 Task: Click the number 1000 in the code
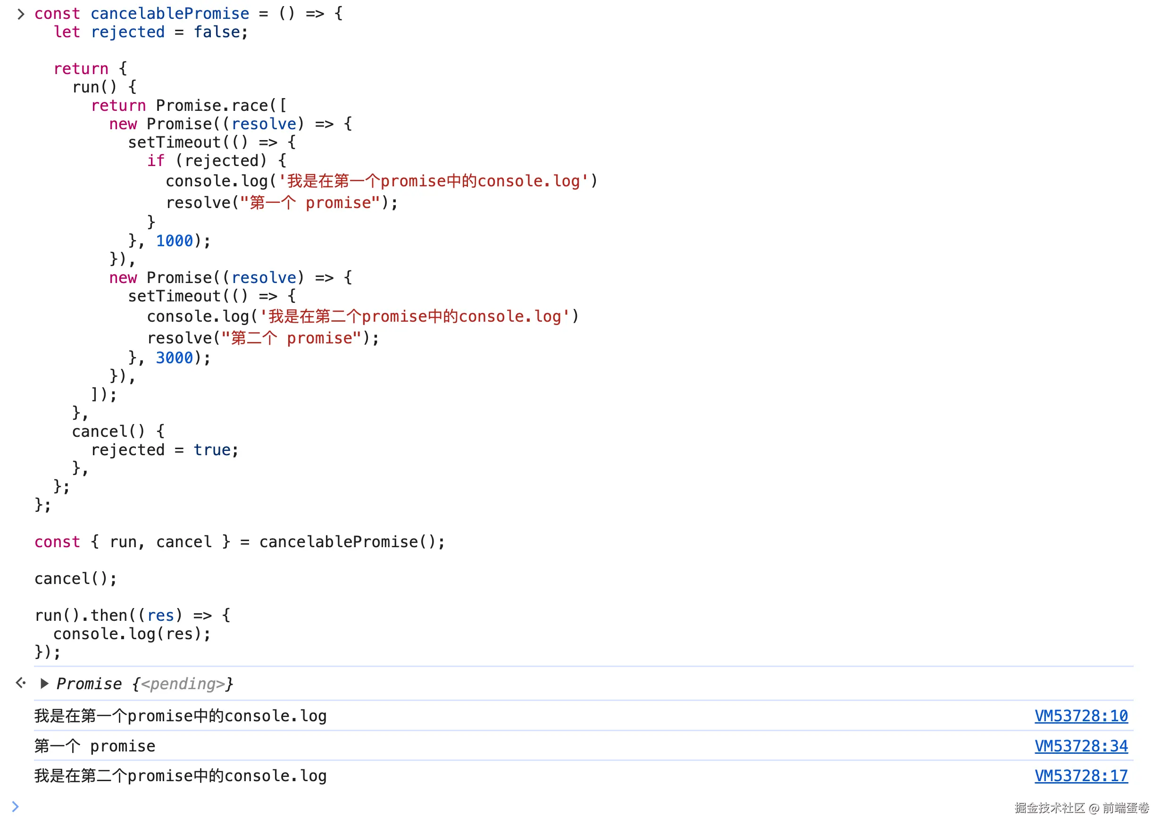tap(174, 241)
